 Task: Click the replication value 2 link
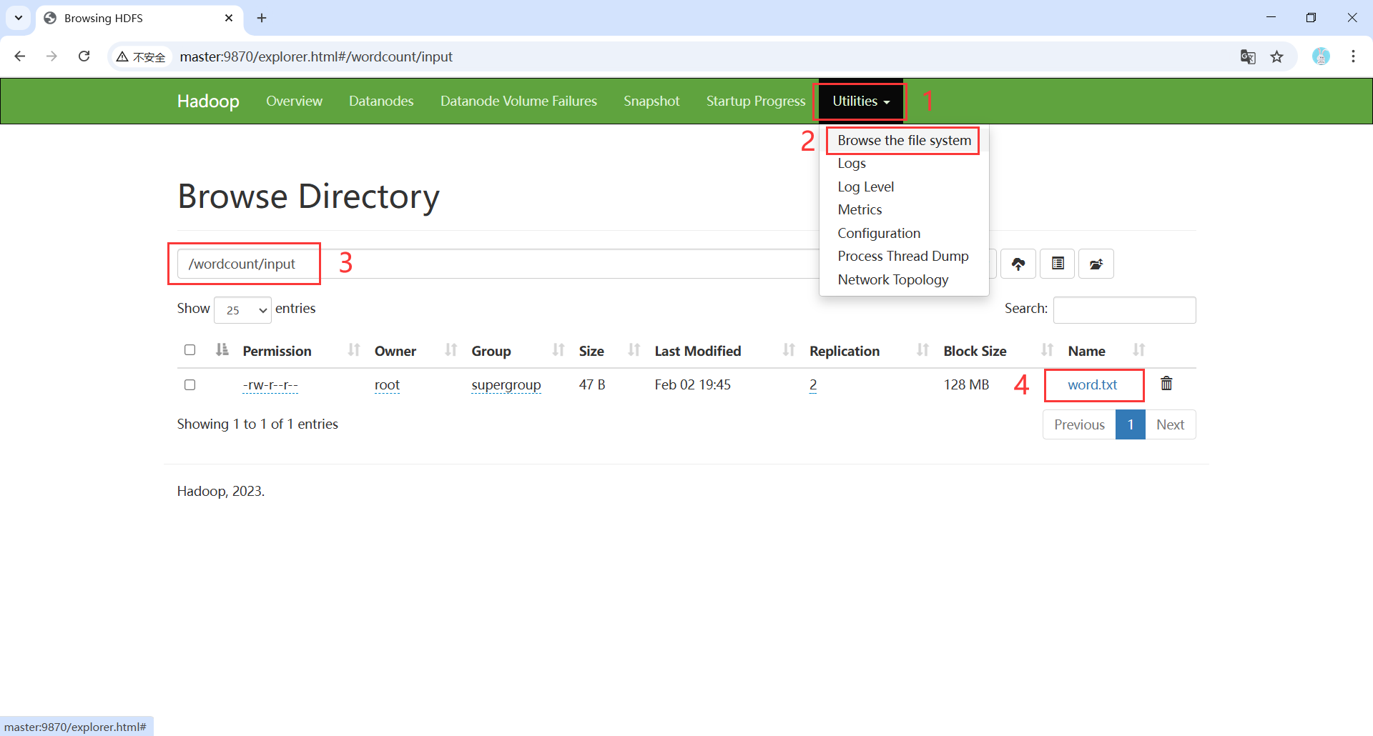tap(813, 385)
